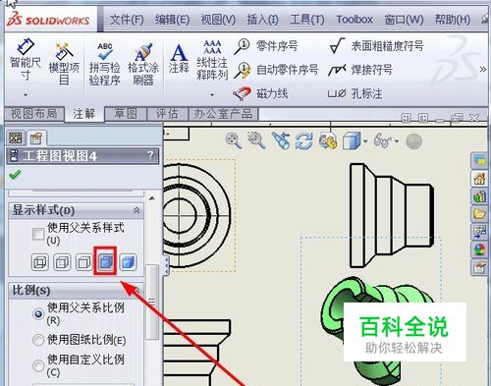
Task: Open the 插入(I) menu
Action: click(x=262, y=20)
